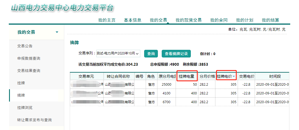Open the 我的主页 tab
The height and width of the screenshot is (130, 299).
point(107,20)
